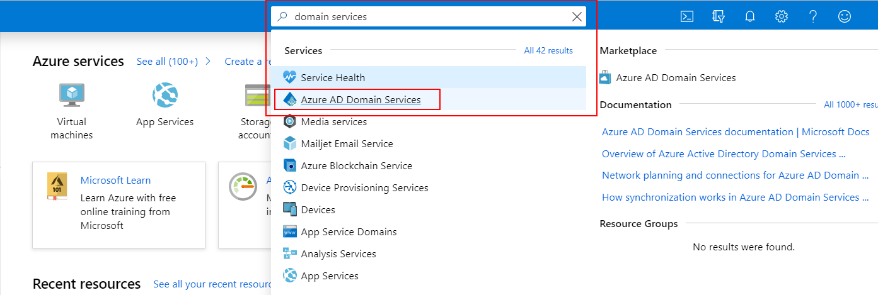Open Marketplace Azure AD Domain Services entry
878x295 pixels.
tap(676, 77)
